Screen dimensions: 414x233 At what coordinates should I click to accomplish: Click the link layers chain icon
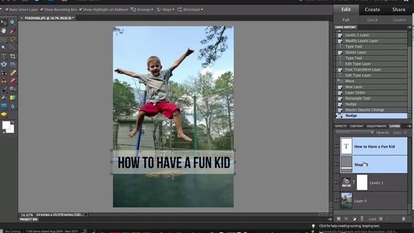tap(362, 219)
